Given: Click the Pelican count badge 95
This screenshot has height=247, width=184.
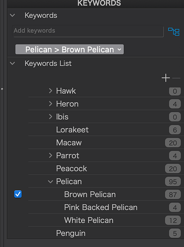Looking at the screenshot, I should tap(173, 182).
